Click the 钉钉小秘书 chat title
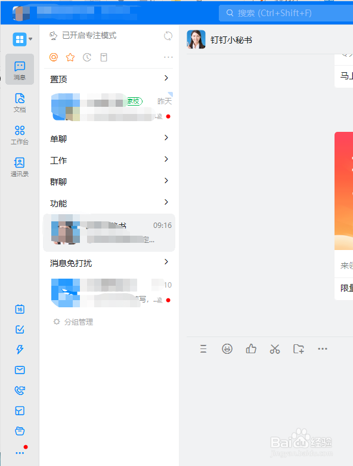 point(231,40)
